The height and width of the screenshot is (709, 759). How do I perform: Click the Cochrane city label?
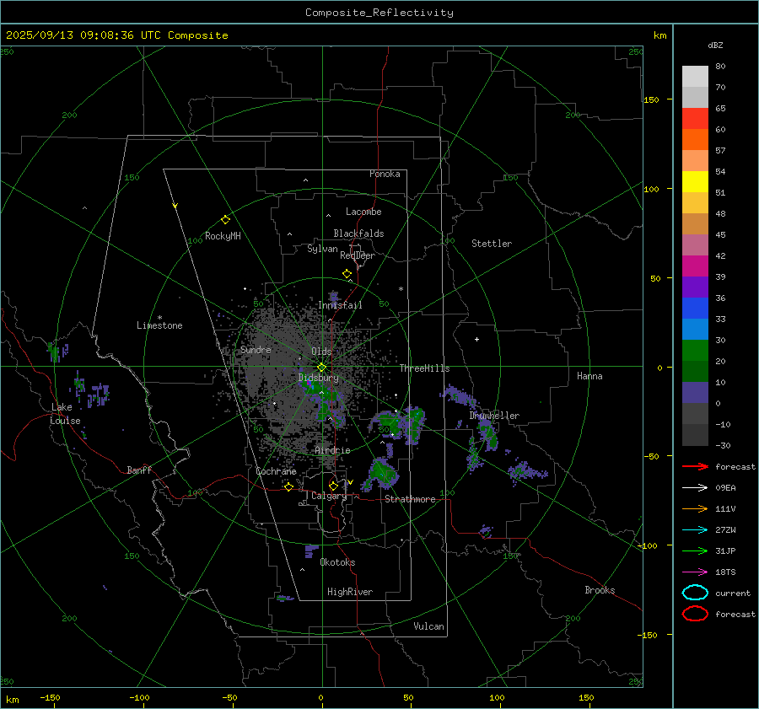(x=276, y=471)
